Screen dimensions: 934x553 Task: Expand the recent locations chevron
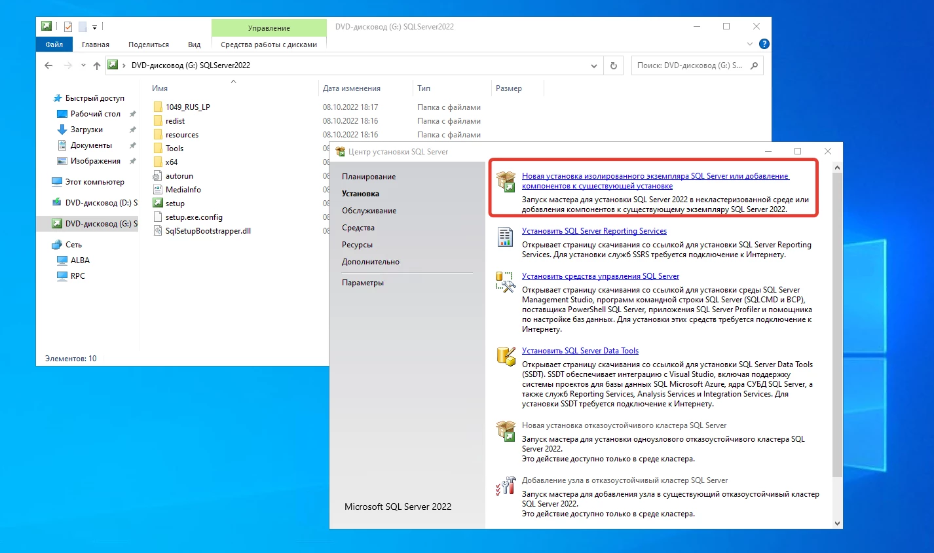point(83,65)
